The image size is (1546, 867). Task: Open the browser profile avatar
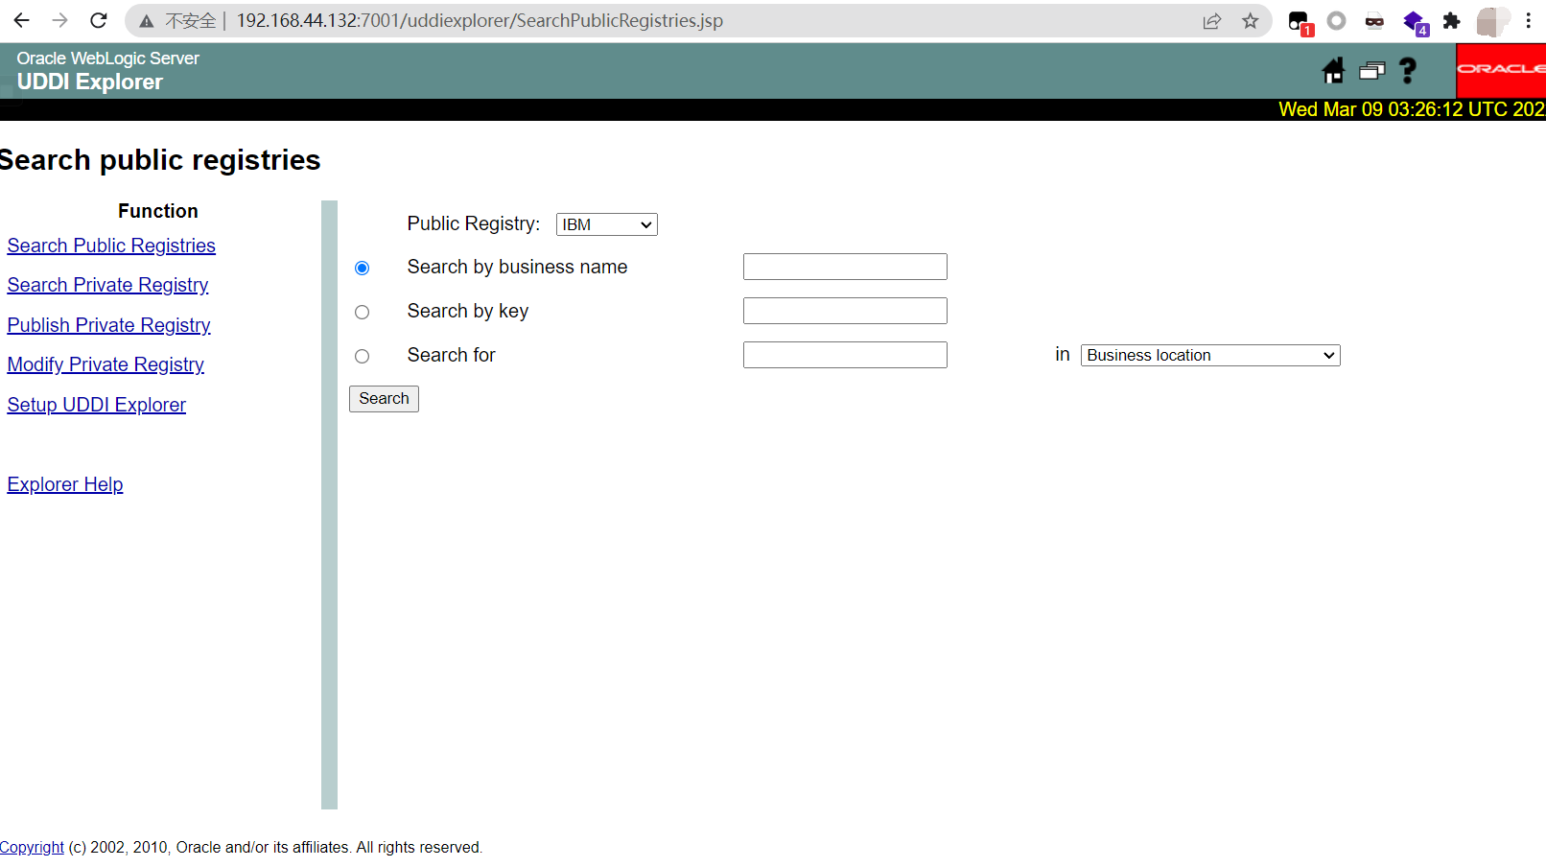click(1491, 21)
